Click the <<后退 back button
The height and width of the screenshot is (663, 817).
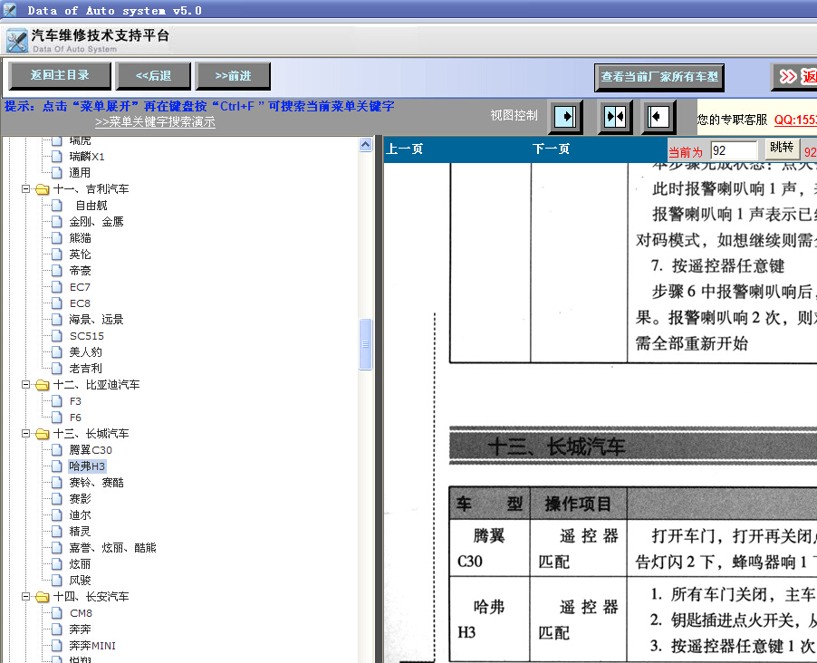(x=153, y=76)
